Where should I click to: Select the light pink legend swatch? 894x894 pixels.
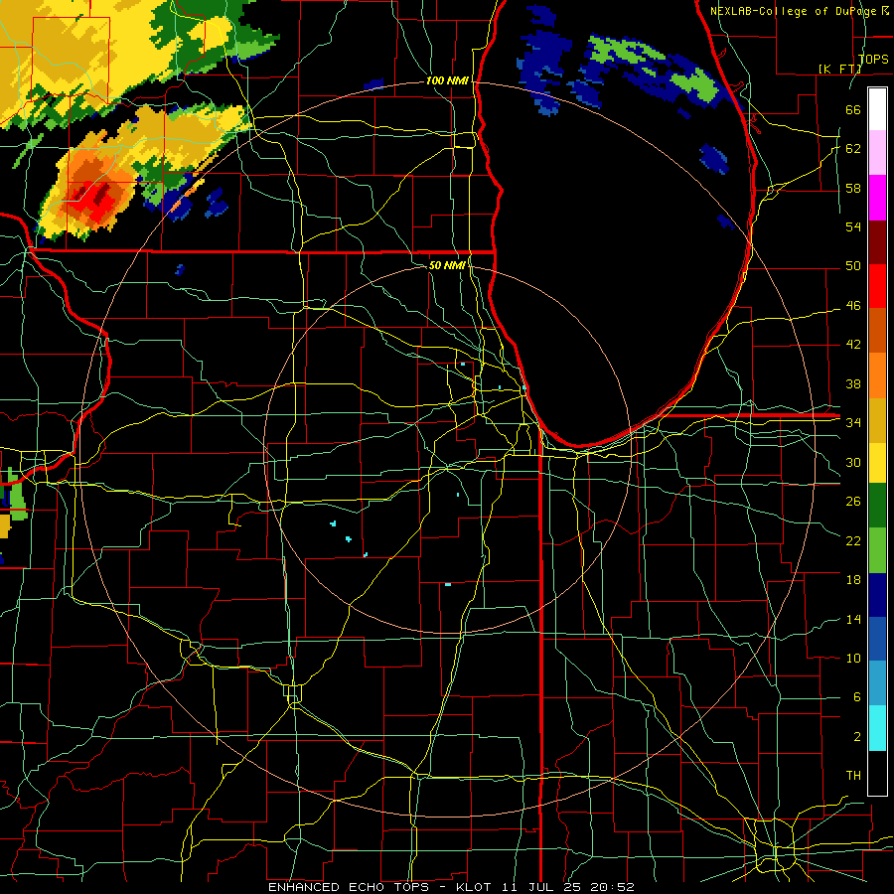[877, 153]
